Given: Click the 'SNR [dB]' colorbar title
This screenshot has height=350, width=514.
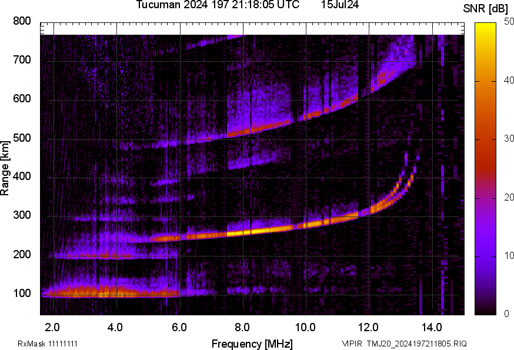Looking at the screenshot, I should (x=485, y=9).
